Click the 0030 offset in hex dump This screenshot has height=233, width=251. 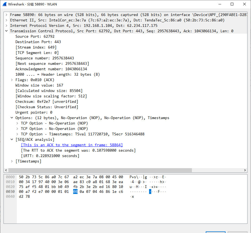pos(10,191)
